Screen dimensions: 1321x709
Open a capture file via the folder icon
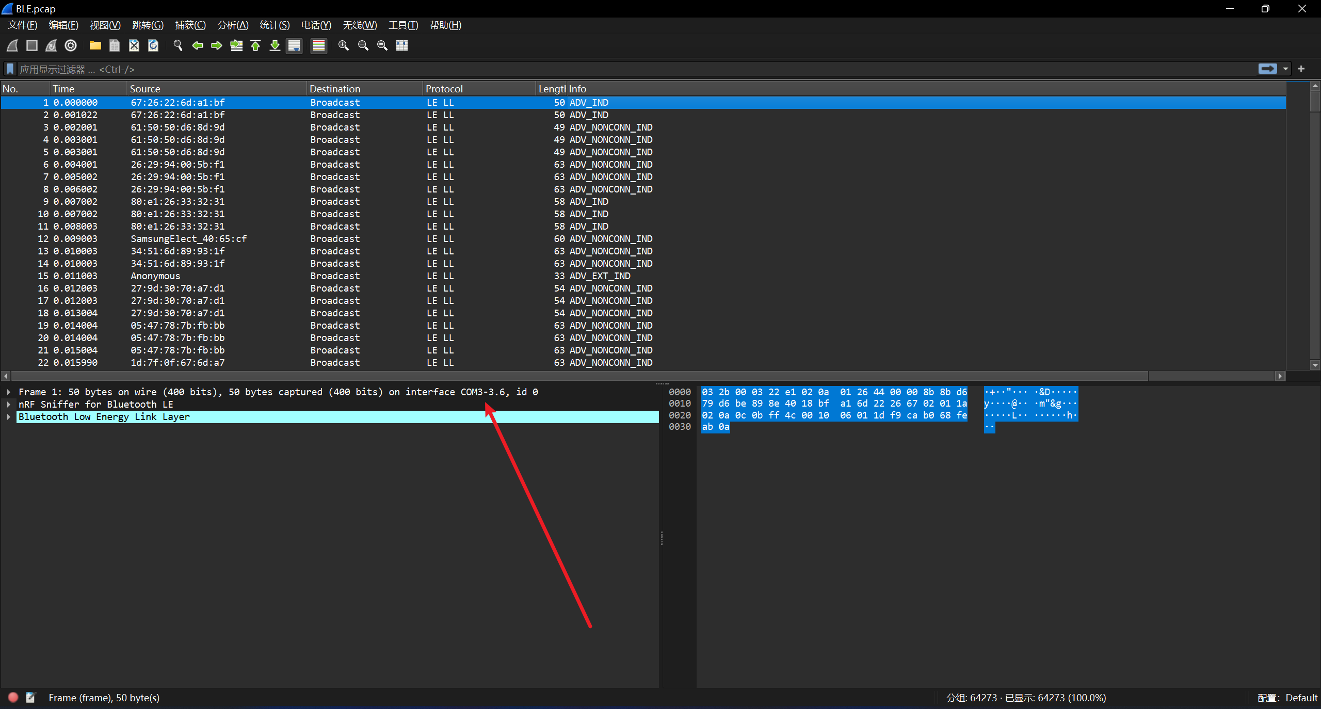95,45
